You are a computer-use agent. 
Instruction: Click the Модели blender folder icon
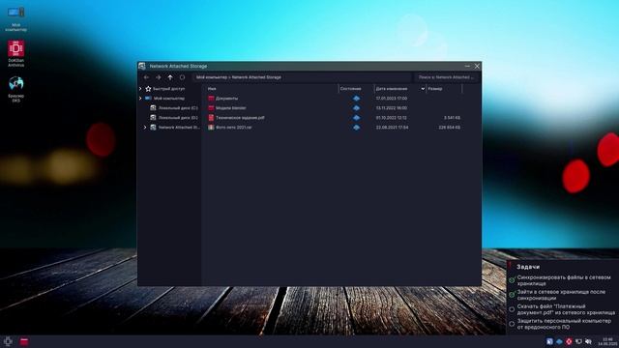pyautogui.click(x=211, y=107)
